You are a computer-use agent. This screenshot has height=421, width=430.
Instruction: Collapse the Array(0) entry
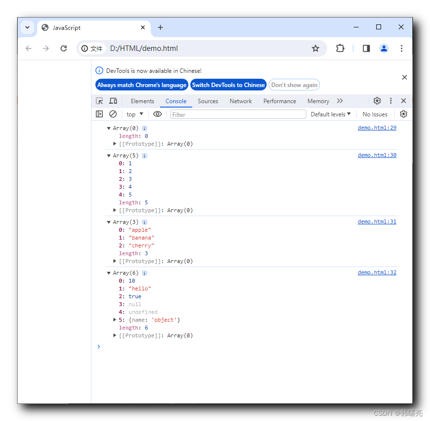click(x=109, y=128)
